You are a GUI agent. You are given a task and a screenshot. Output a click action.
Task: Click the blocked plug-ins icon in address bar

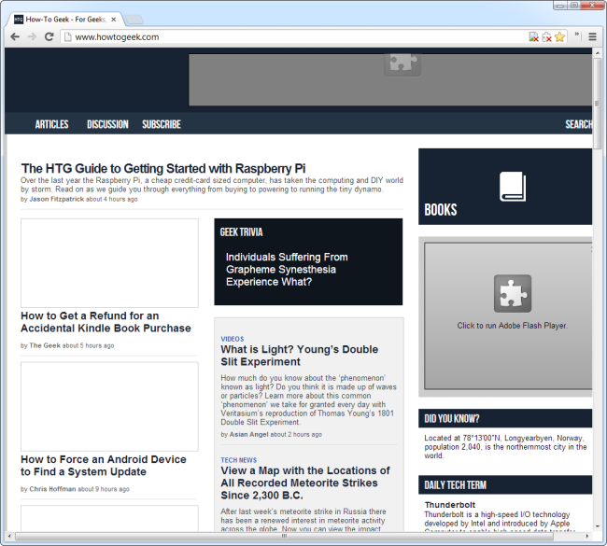click(546, 36)
